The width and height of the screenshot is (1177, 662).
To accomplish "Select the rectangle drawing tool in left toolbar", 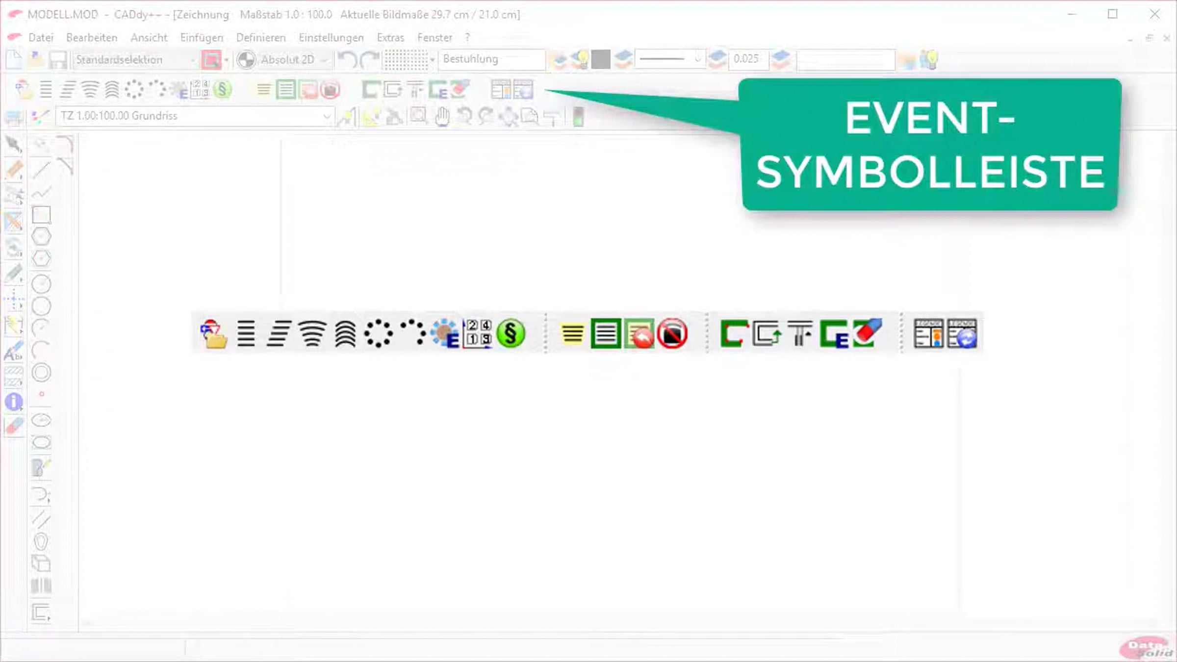I will (41, 215).
